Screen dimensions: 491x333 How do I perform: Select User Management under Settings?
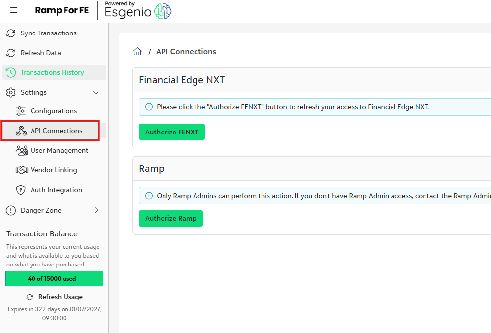[x=55, y=150]
